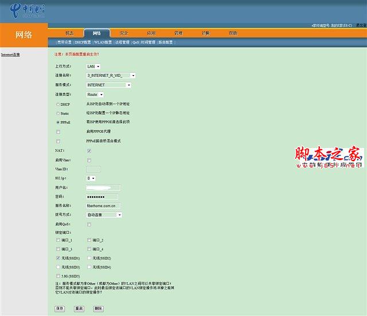Click the Internet连接 sidebar link

coord(10,54)
